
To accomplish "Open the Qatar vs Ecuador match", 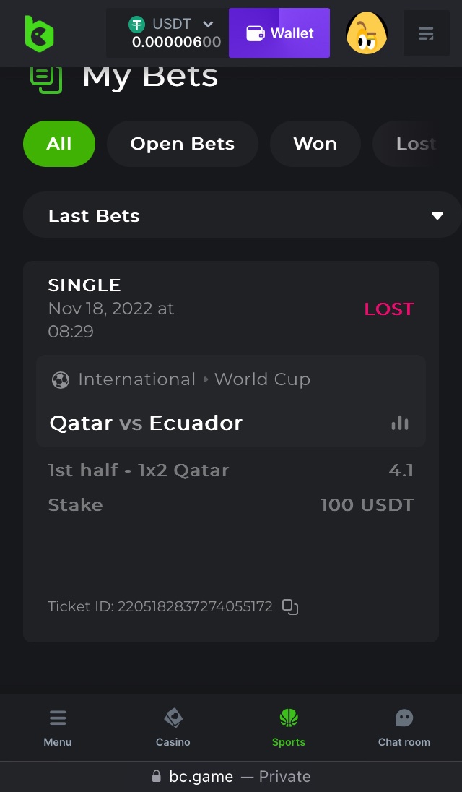I will pyautogui.click(x=146, y=423).
